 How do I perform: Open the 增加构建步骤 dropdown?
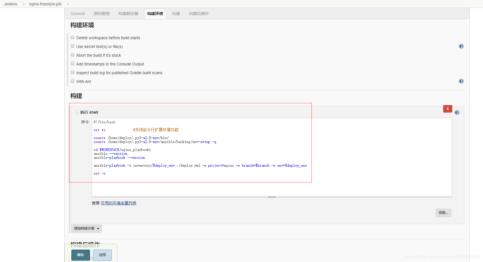[86, 228]
